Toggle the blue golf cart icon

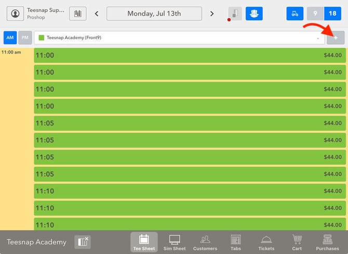(x=295, y=14)
